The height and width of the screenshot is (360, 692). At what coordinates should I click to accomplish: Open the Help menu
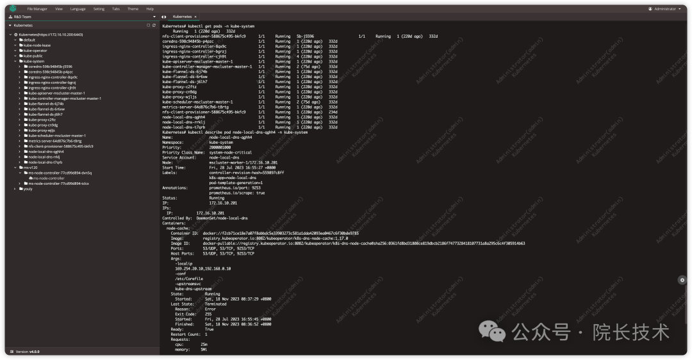pos(150,9)
